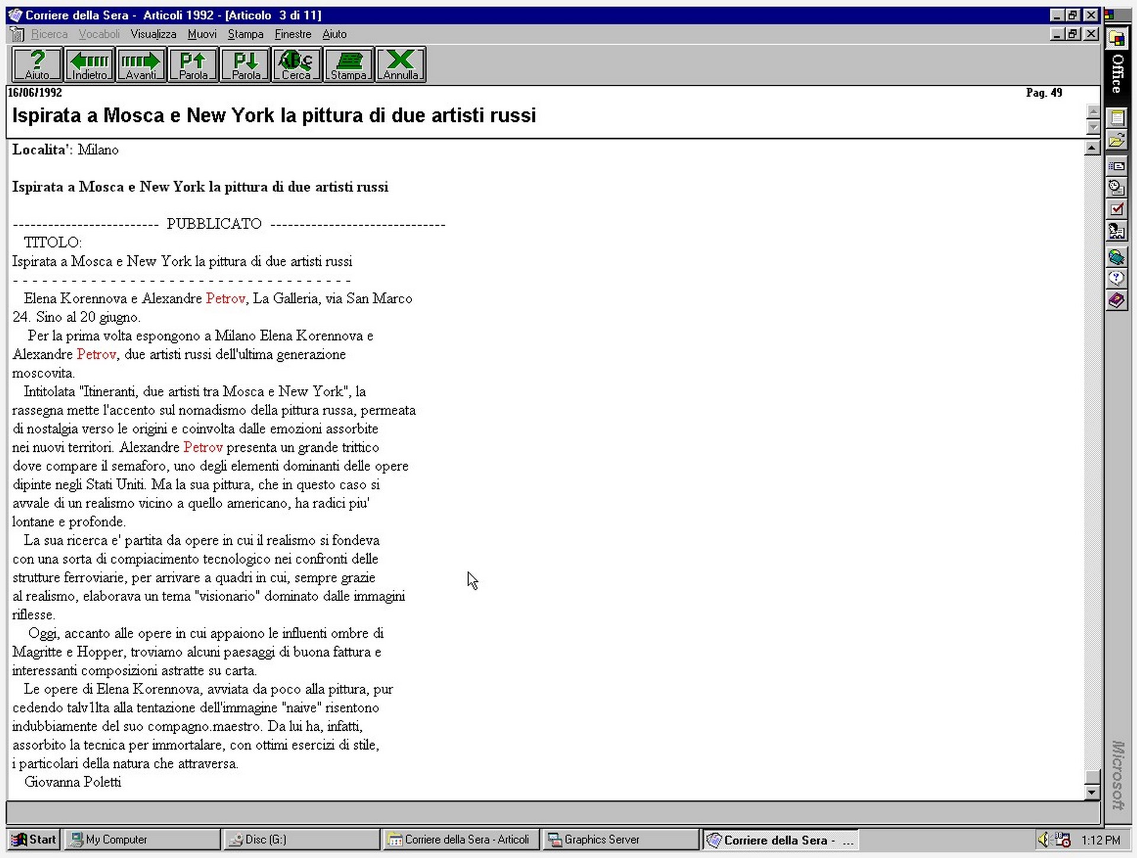Viewport: 1137px width, 858px height.
Task: Click the Office shortcut bar open-folder icon
Action: (1116, 140)
